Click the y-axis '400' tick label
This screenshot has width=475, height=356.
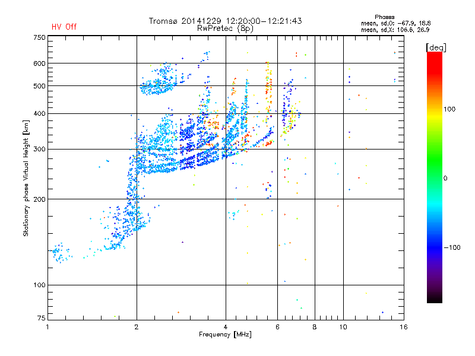coord(39,113)
